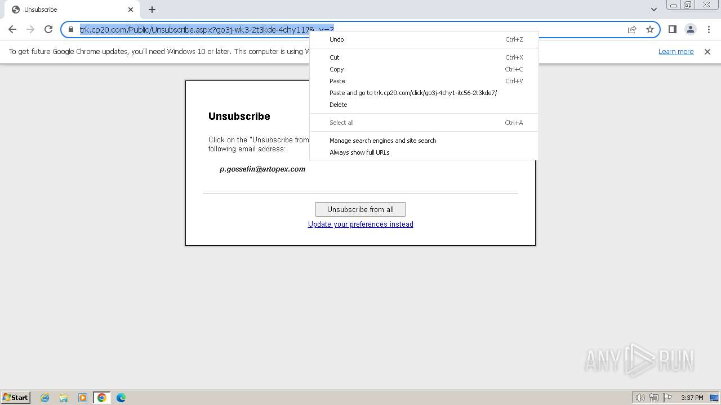Select Paste and go to trk.cp20.com
Screen dimensions: 721x405
pos(424,93)
